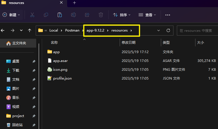Add a new tab with plus button
The image size is (218, 129).
pyautogui.click(x=75, y=3)
